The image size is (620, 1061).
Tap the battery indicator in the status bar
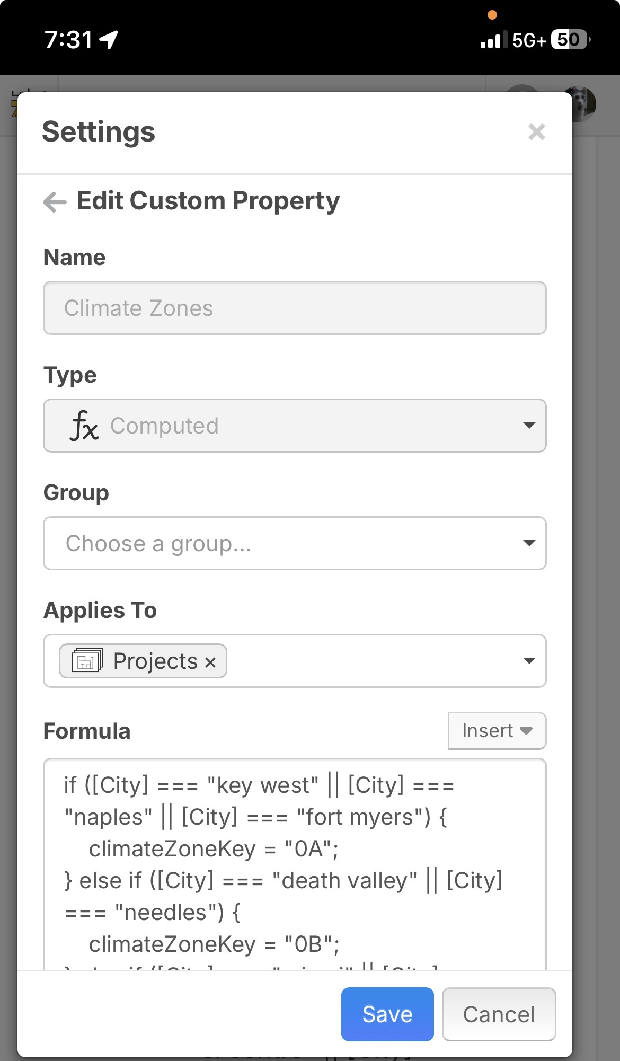tap(570, 40)
